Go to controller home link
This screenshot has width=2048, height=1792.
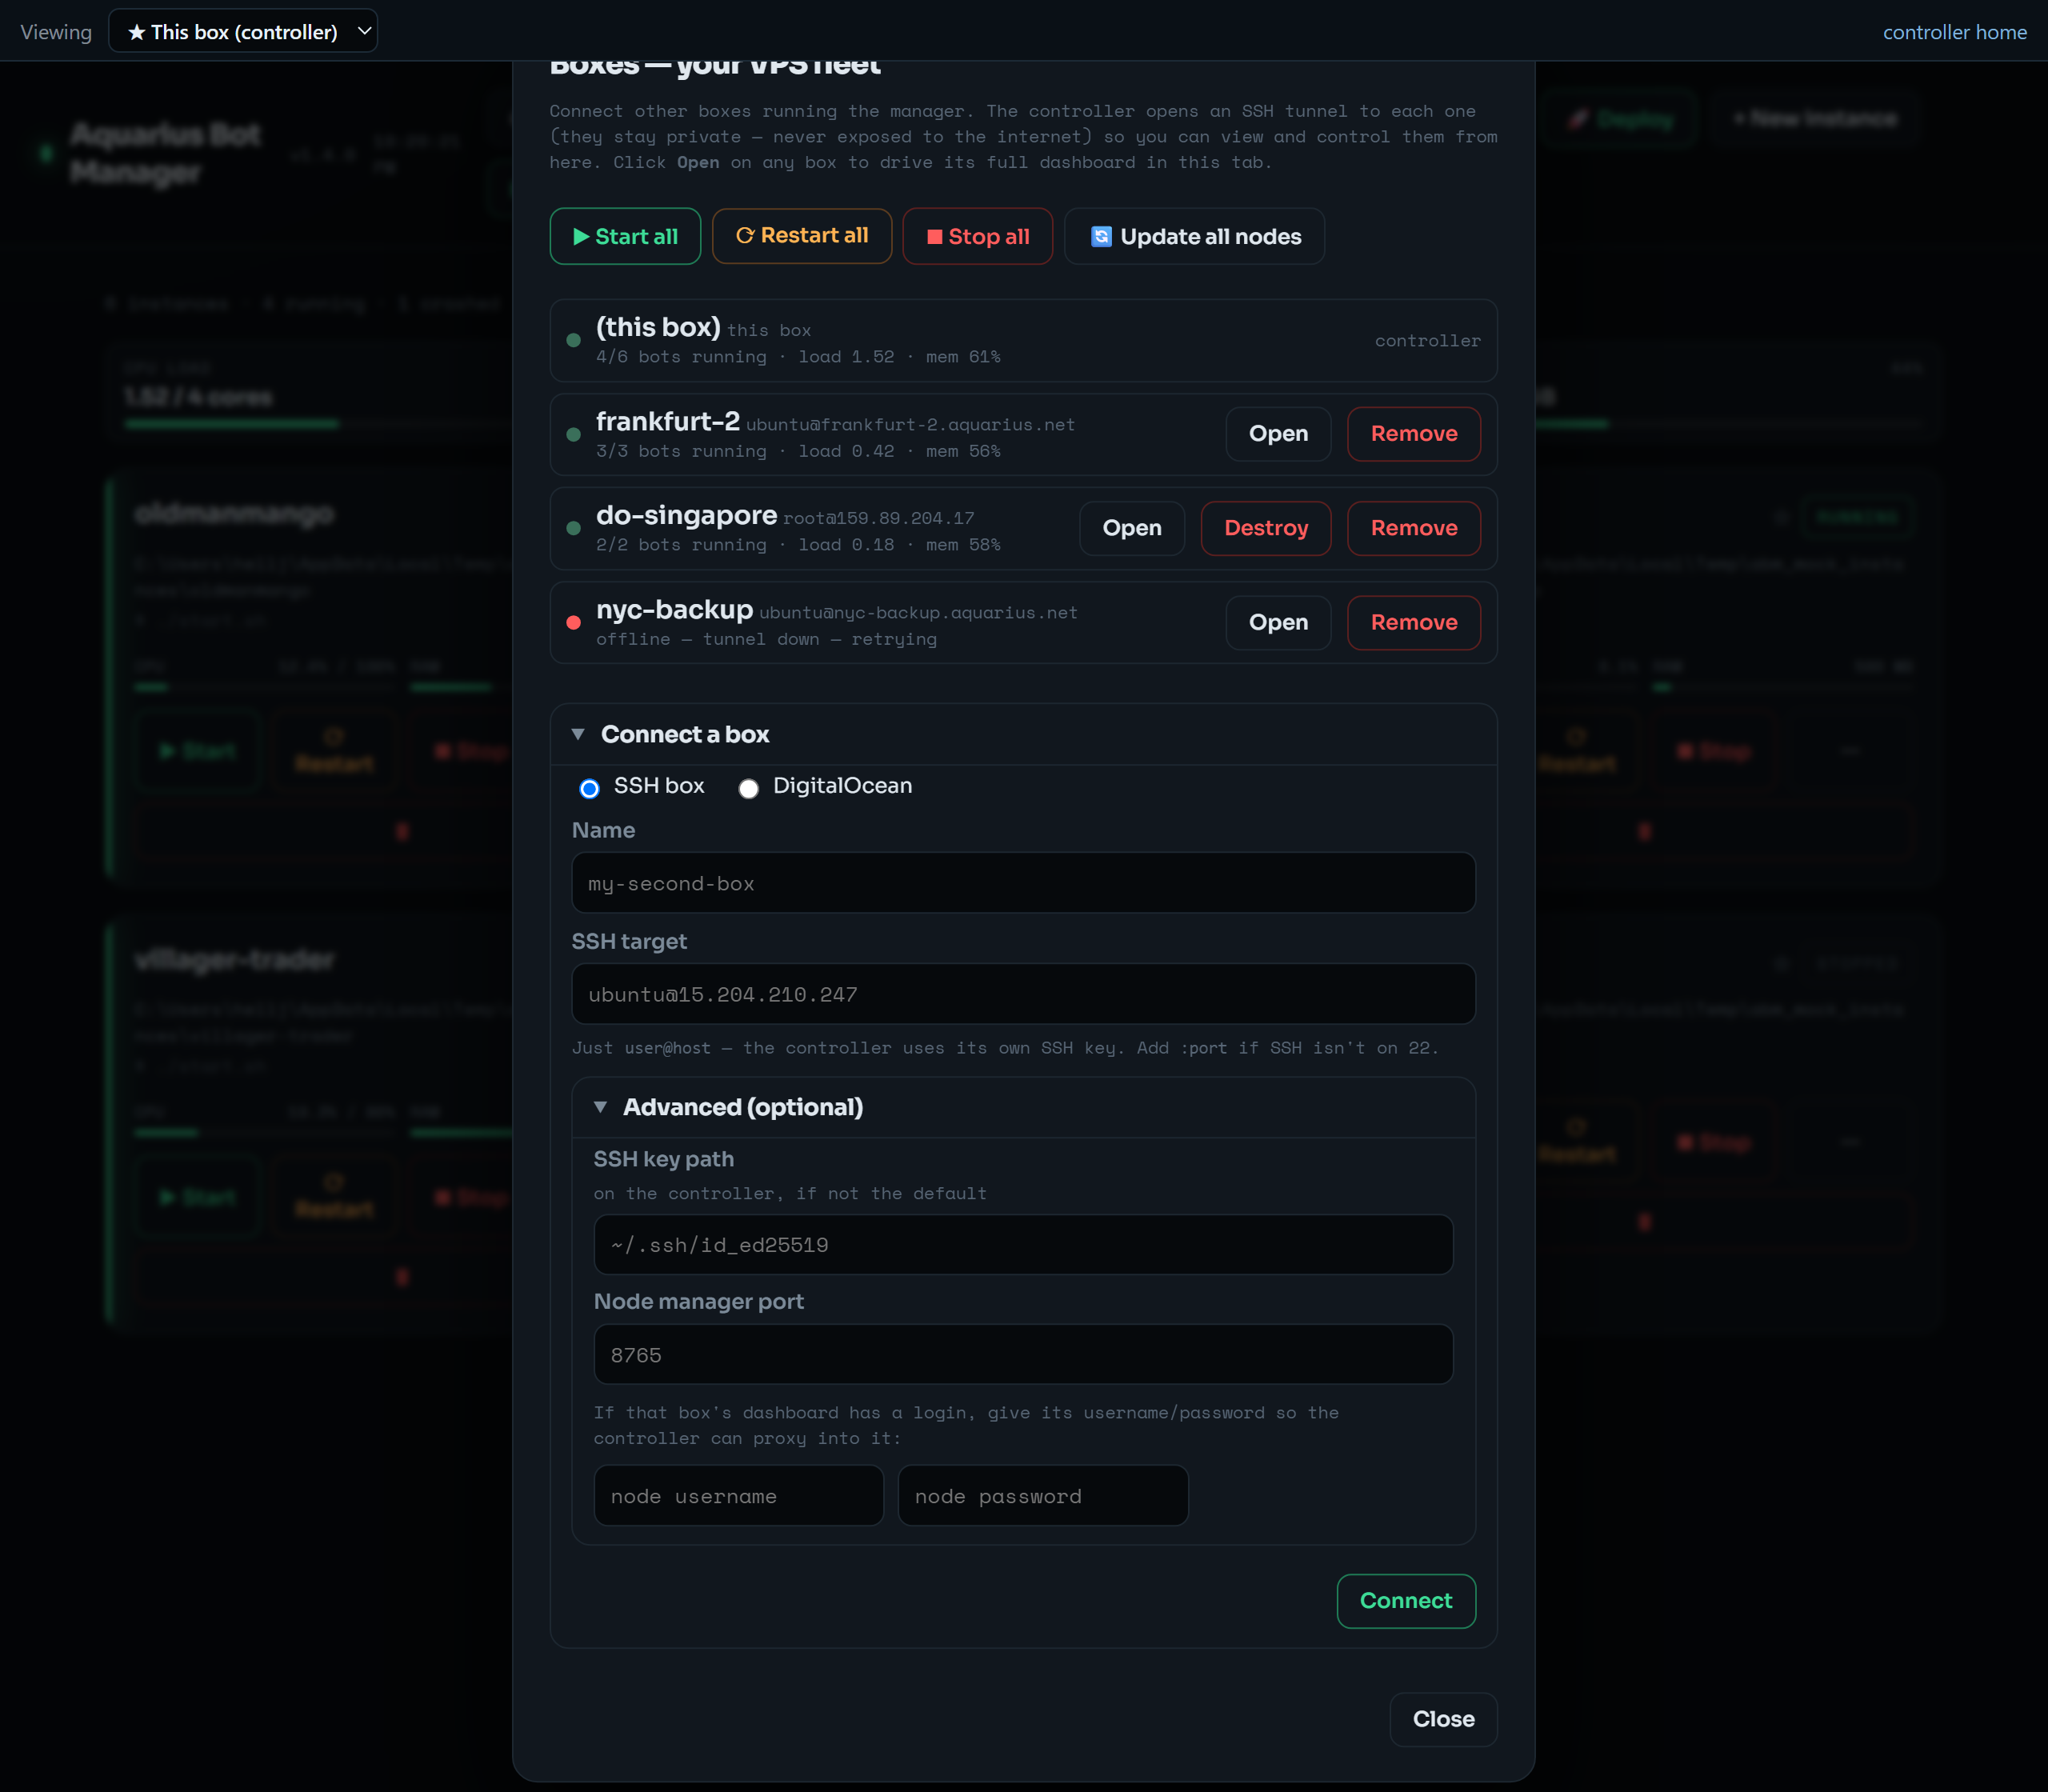1955,32
